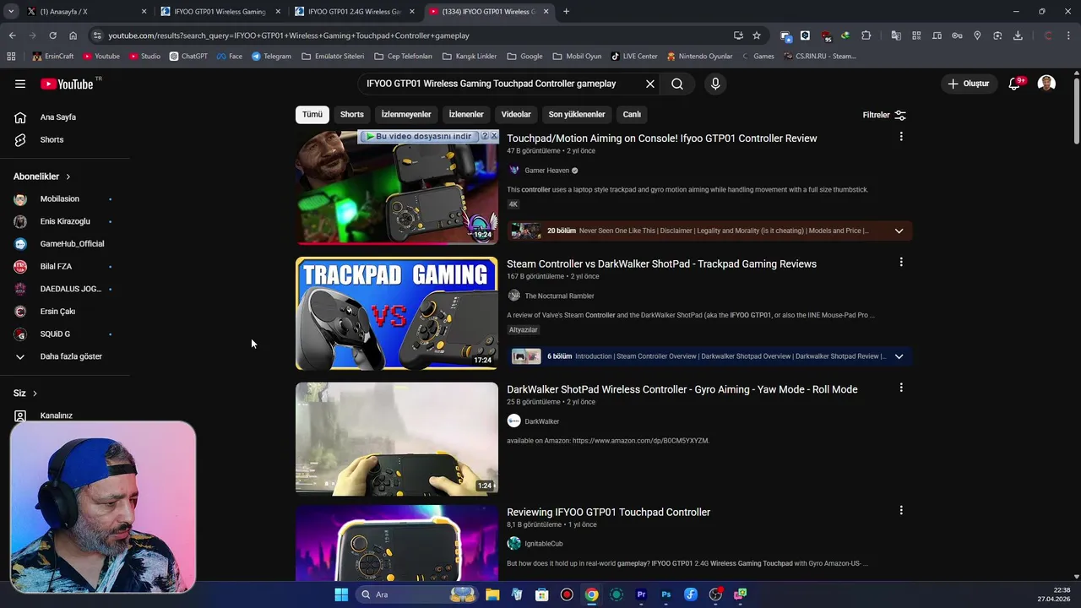1081x608 pixels.
Task: Play the Trackpad Gaming thumbnail video
Action: pyautogui.click(x=397, y=313)
